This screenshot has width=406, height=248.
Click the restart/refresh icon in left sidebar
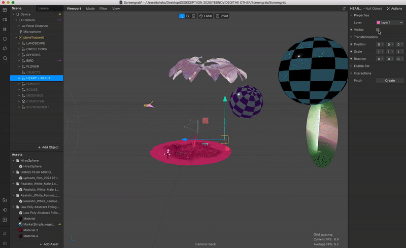coord(5,48)
